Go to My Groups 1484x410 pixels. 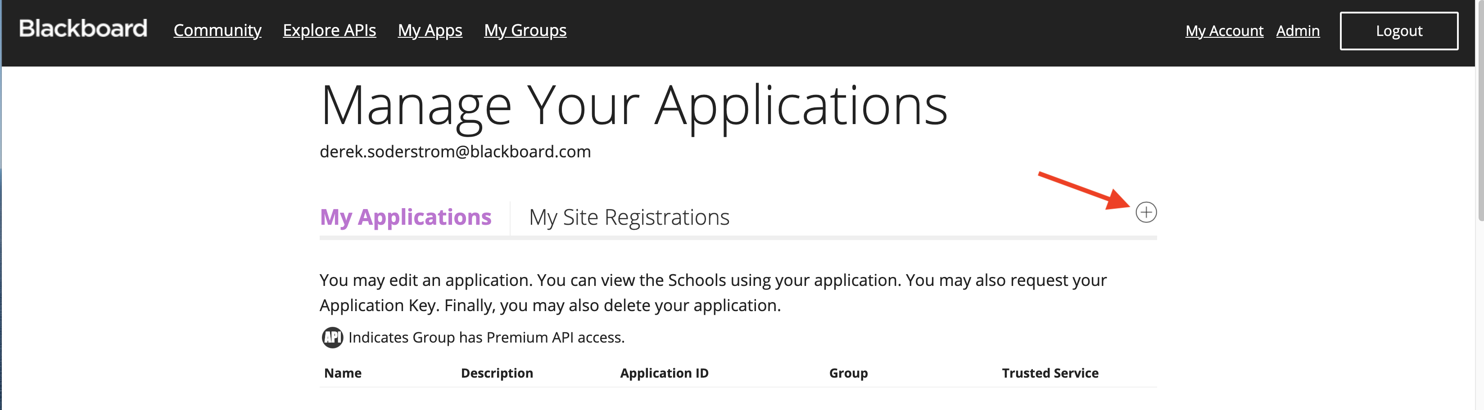point(525,30)
